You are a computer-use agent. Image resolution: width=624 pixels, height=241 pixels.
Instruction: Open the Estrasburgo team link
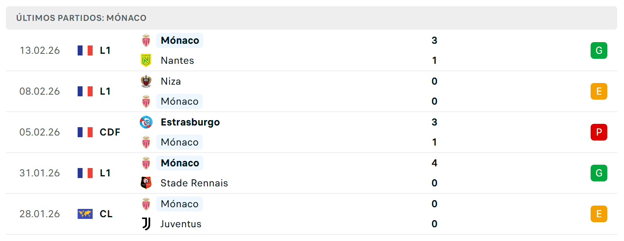(190, 122)
